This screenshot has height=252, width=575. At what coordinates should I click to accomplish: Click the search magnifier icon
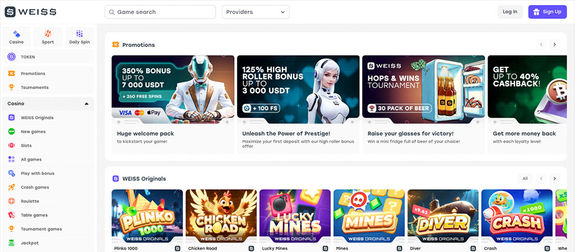(x=112, y=12)
